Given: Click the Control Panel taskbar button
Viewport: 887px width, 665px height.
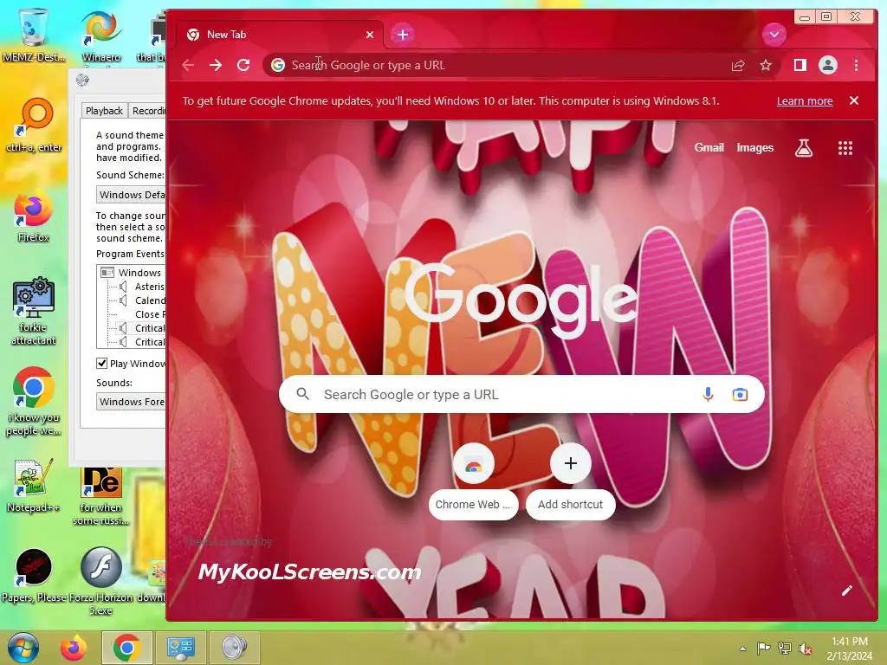Looking at the screenshot, I should point(180,648).
